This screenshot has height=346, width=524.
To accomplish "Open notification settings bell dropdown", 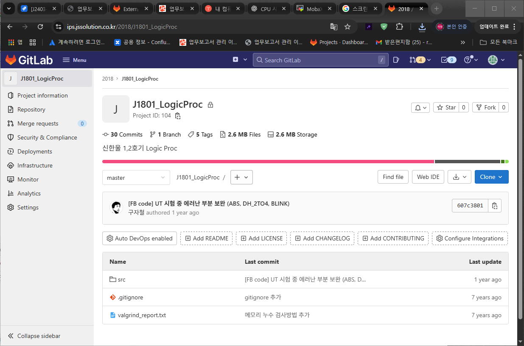I will [x=420, y=108].
